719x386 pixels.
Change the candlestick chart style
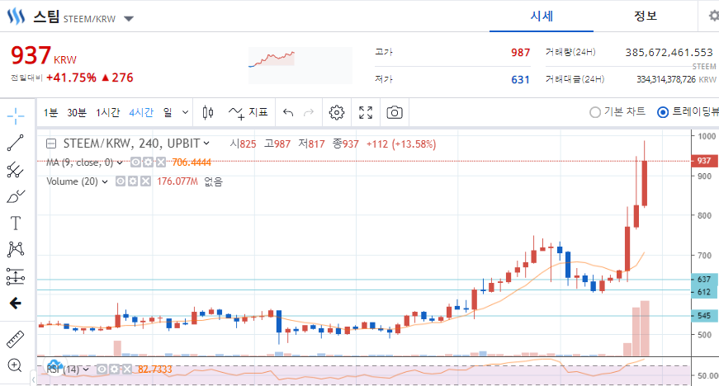(208, 112)
